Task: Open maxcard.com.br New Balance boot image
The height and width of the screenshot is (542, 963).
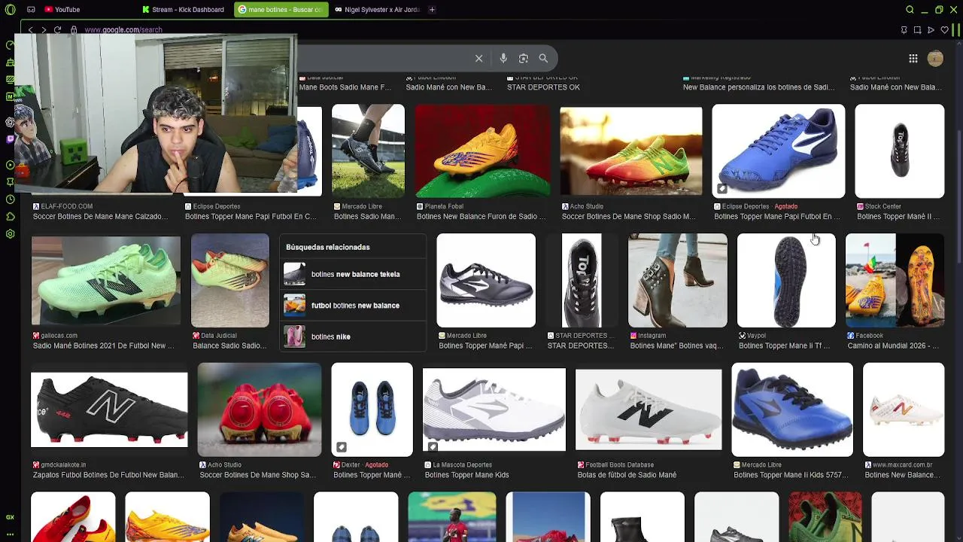Action: click(x=903, y=410)
